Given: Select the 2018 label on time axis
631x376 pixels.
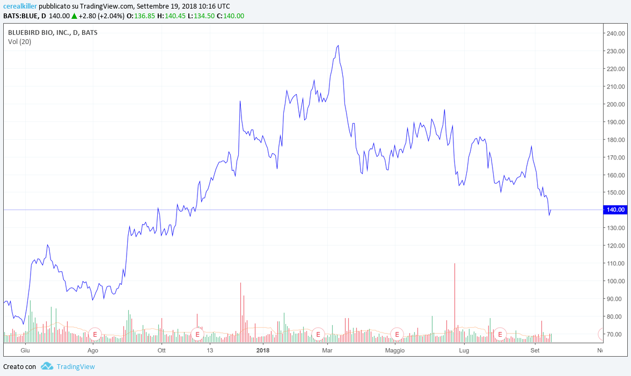Looking at the screenshot, I should pyautogui.click(x=263, y=351).
